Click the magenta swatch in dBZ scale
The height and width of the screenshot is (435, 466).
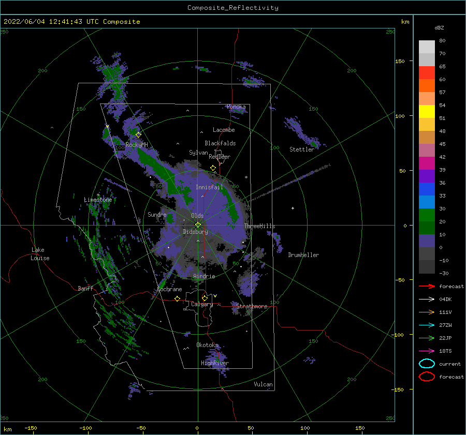pyautogui.click(x=427, y=163)
